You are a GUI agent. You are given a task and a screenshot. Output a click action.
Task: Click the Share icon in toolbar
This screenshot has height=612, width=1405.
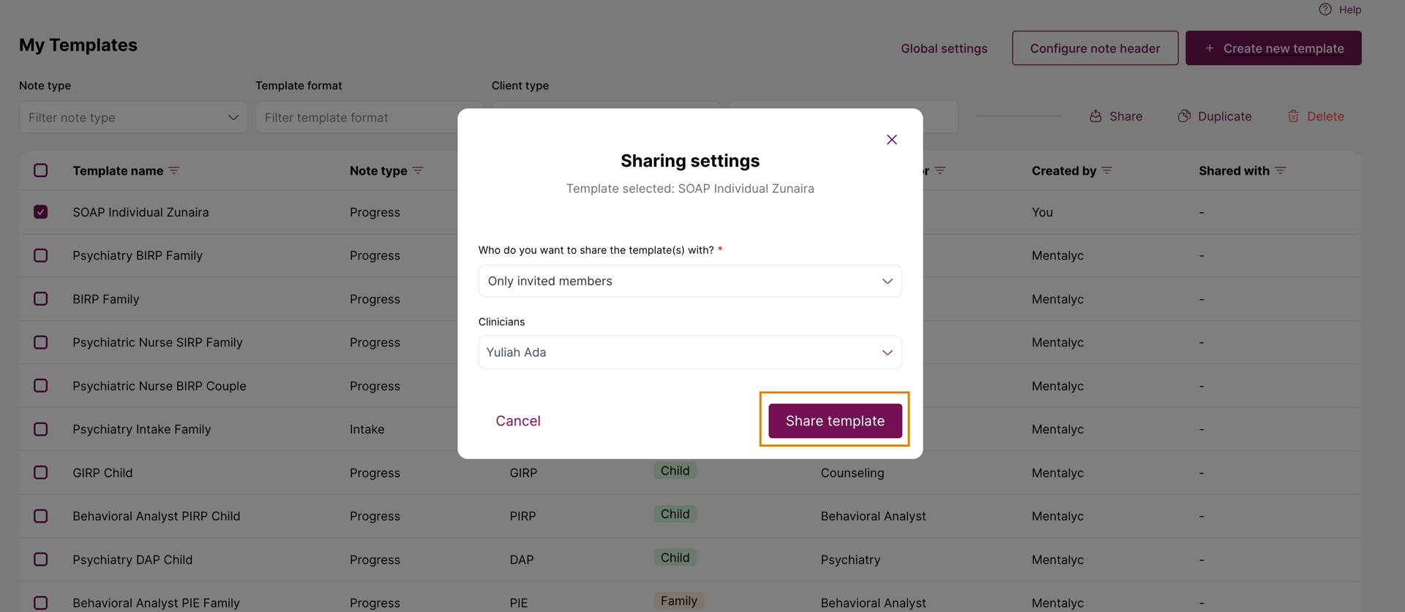pos(1095,116)
